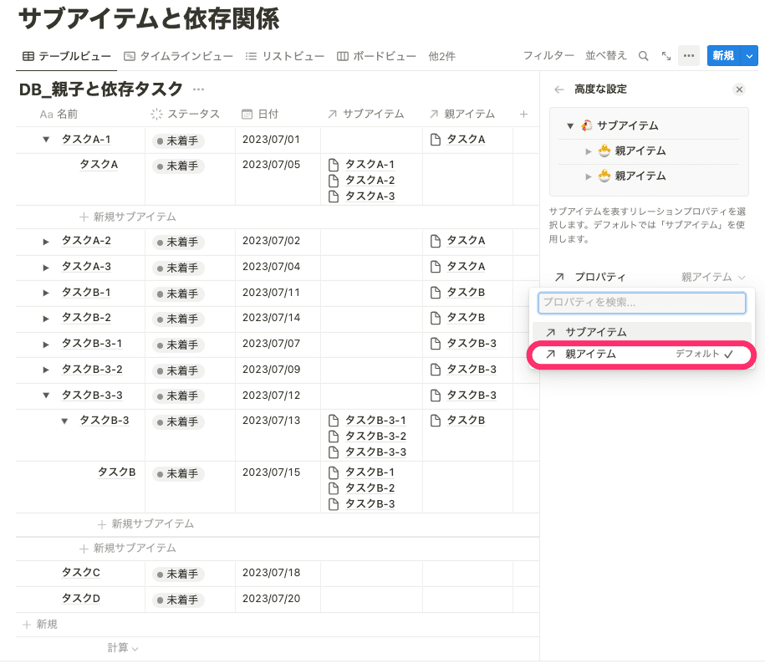Open the ... options menu for the view

688,55
